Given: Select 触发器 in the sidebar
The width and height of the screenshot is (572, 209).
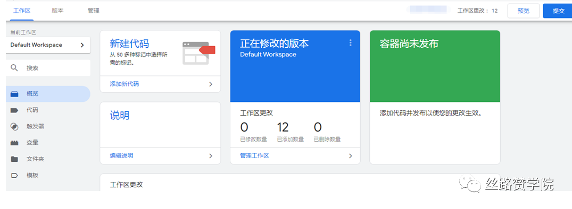Looking at the screenshot, I should tap(48, 126).
